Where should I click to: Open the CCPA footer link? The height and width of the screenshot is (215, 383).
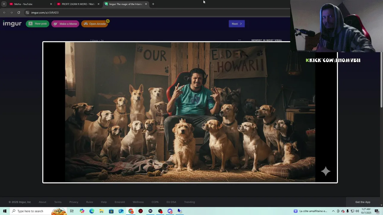155,202
